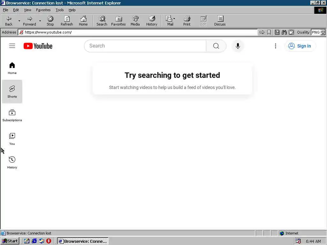Click the Quality PNG selector field
Screen dimensions: 327x245
(x=316, y=32)
